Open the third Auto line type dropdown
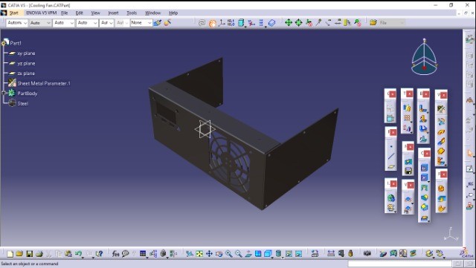Screen dimensions: 476x268 pos(63,23)
